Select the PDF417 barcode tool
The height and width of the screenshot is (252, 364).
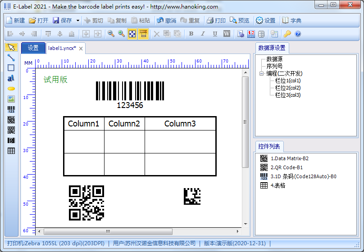[x=11, y=140]
